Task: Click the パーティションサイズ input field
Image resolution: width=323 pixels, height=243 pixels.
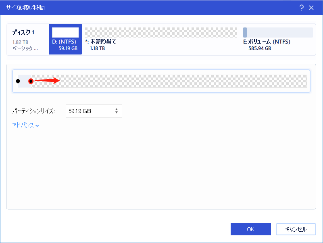Action: click(x=90, y=111)
